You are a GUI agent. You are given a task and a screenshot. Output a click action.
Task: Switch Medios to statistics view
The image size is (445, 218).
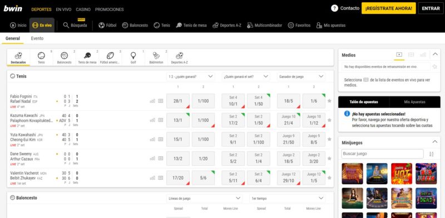coord(423,55)
